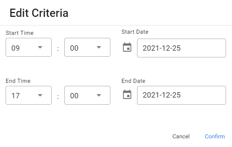
Task: Click the Start Date label
Action: coord(135,32)
